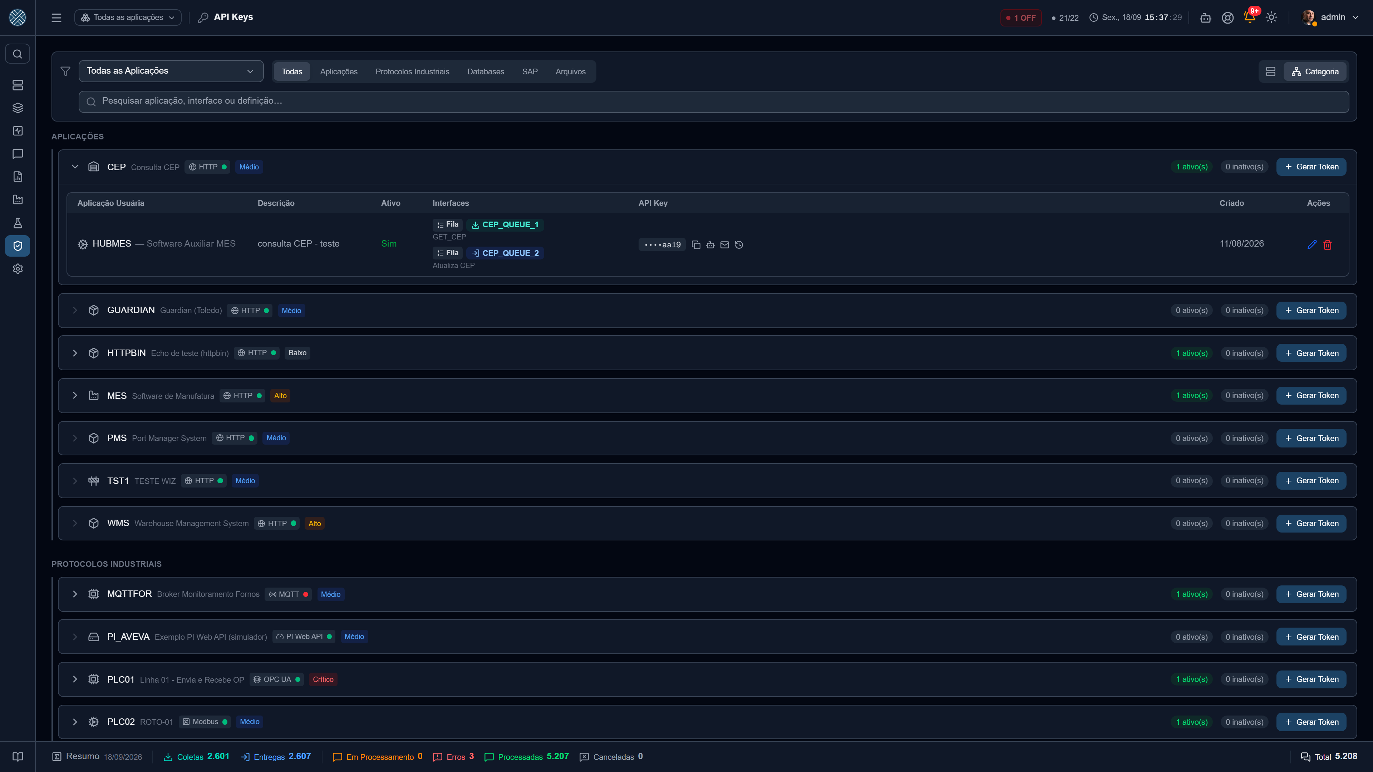Open history icon beside the aa19 key
This screenshot has width=1373, height=772.
pos(739,244)
